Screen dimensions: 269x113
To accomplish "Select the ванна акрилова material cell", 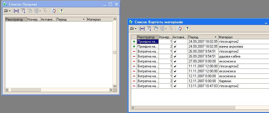I will click(x=244, y=46).
